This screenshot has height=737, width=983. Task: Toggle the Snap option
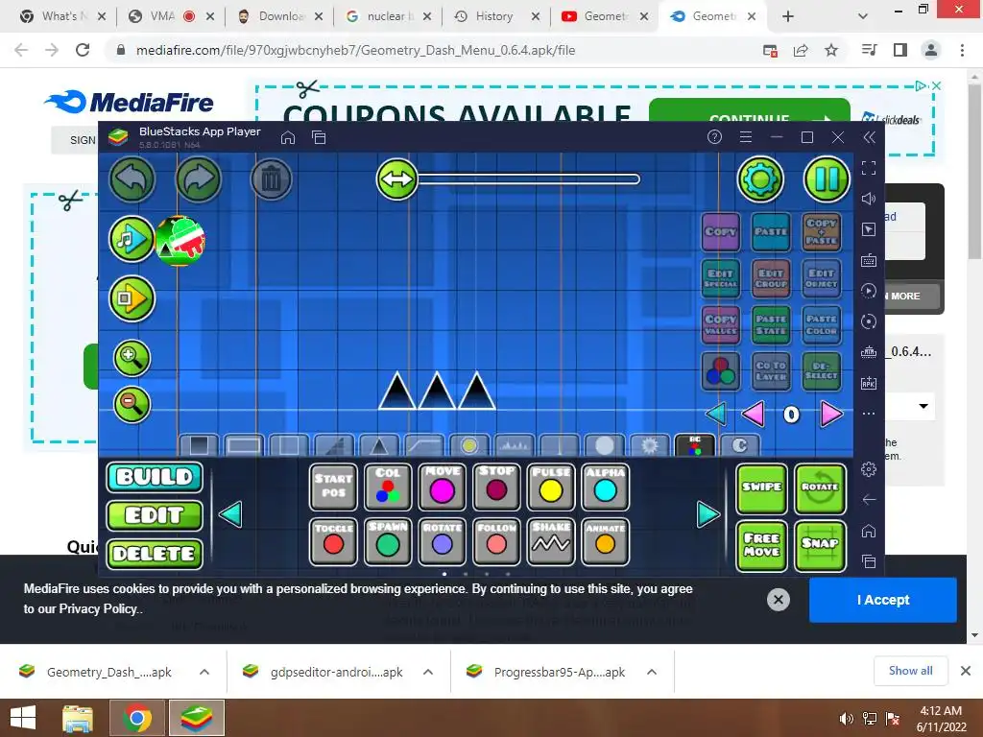pyautogui.click(x=820, y=545)
